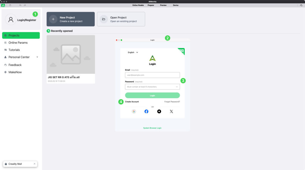This screenshot has height=170, width=305.
Task: Open the JIG SET RR G ATE project thumbnail
Action: (71, 55)
